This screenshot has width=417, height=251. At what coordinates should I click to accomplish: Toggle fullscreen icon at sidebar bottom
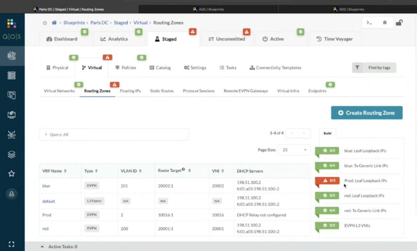[12, 244]
